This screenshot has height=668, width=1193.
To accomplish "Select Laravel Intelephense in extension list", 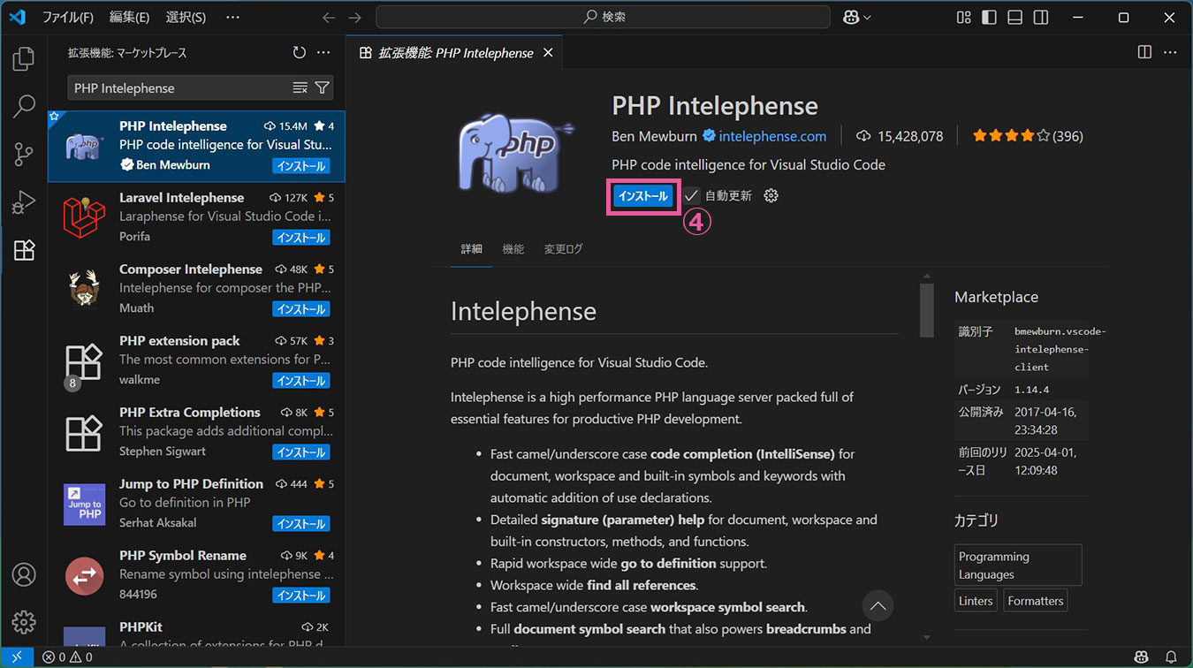I will pyautogui.click(x=196, y=217).
